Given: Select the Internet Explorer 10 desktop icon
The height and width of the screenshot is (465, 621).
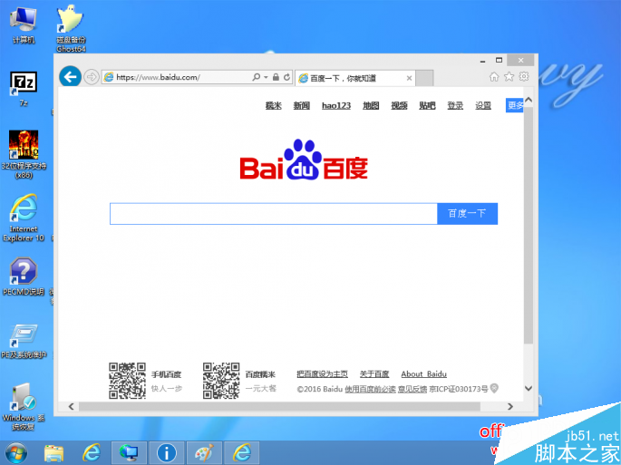Looking at the screenshot, I should pyautogui.click(x=24, y=218).
